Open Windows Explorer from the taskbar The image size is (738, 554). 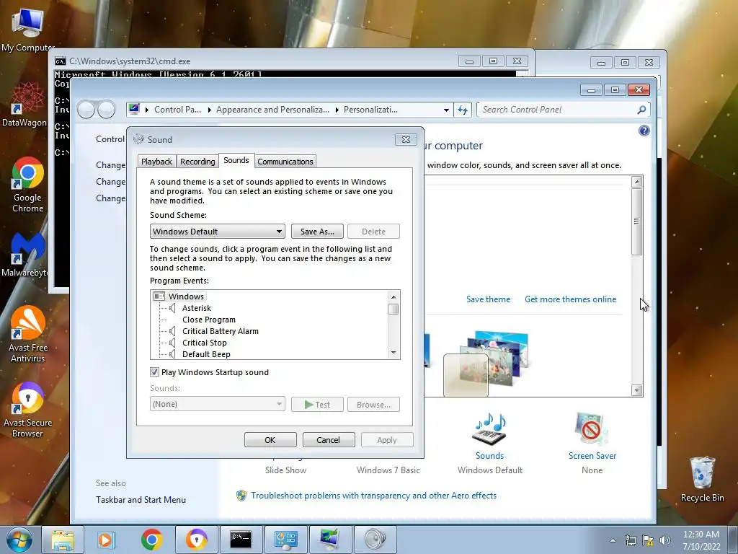(63, 540)
